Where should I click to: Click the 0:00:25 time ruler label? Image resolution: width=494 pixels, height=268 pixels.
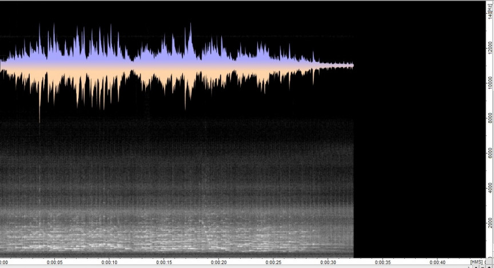tap(273, 263)
